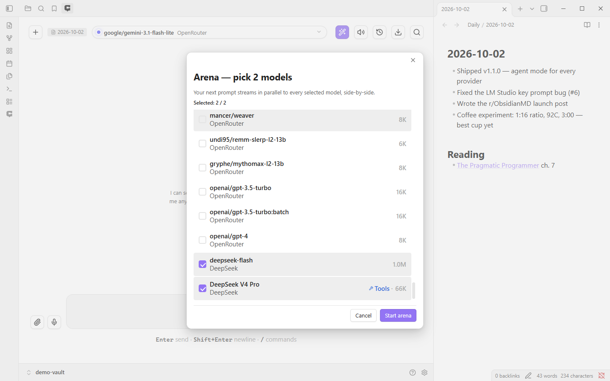Open command palette ribbon icon

(x=9, y=89)
